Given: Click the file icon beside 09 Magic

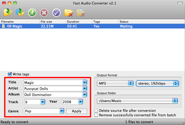Looking at the screenshot, I should coord(3,26).
